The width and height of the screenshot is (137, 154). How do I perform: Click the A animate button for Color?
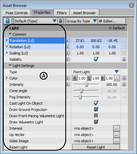tap(124, 78)
